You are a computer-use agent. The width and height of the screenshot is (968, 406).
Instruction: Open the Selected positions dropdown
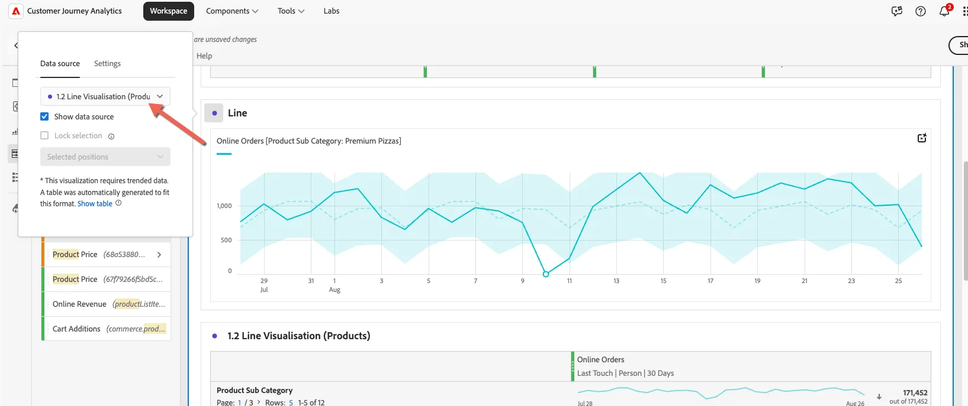pyautogui.click(x=105, y=157)
